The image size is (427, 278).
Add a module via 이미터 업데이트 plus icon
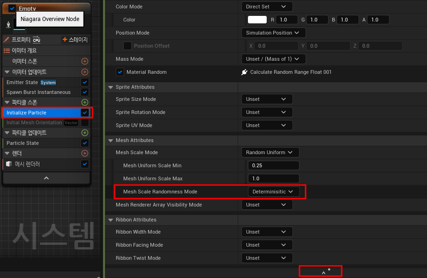point(85,72)
